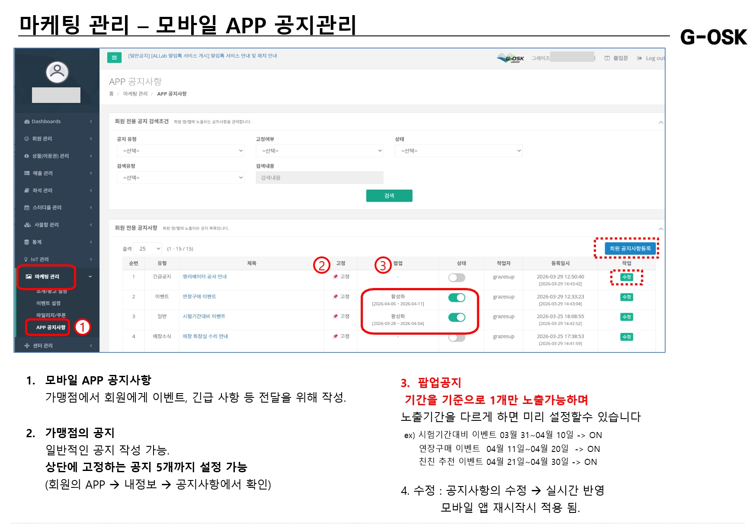Click the 센터 관리 arrows icon

point(27,346)
